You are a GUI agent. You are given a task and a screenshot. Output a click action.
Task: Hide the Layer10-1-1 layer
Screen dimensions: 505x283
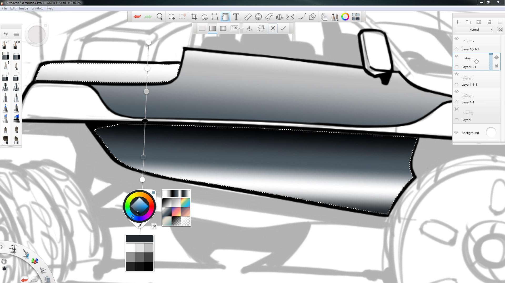[x=457, y=39]
